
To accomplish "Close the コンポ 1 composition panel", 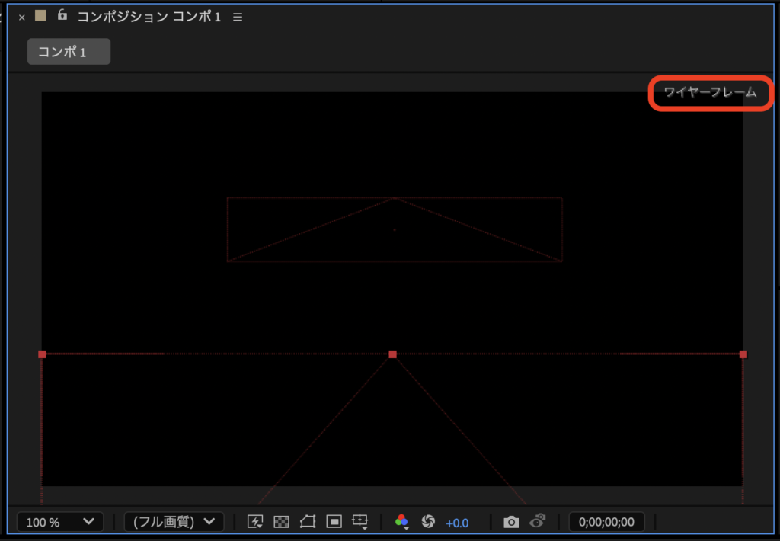I will (x=21, y=17).
